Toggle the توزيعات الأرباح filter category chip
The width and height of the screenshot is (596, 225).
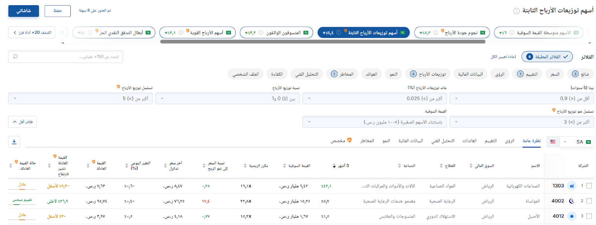428,74
